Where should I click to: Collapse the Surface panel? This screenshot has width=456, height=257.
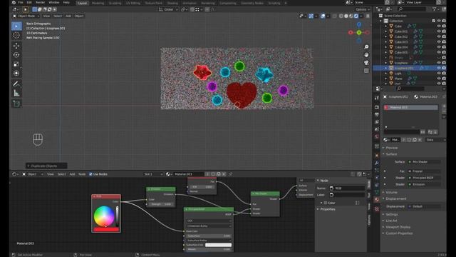click(x=390, y=154)
